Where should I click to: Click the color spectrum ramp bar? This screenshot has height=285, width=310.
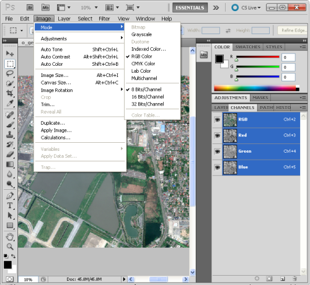[x=257, y=88]
